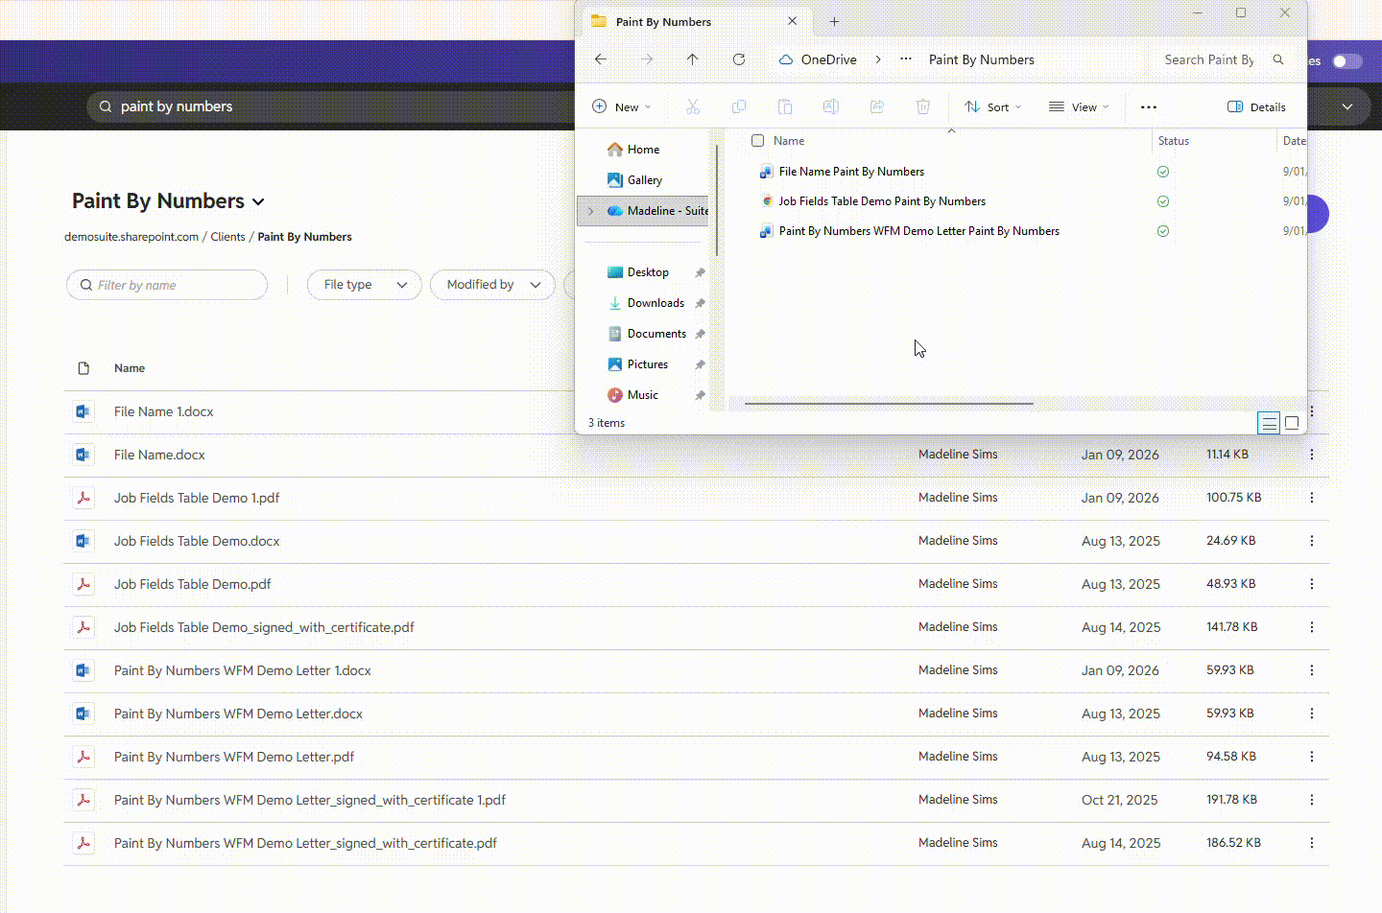Expand the Madeline - Suite tree node
1382x913 pixels.
point(590,211)
